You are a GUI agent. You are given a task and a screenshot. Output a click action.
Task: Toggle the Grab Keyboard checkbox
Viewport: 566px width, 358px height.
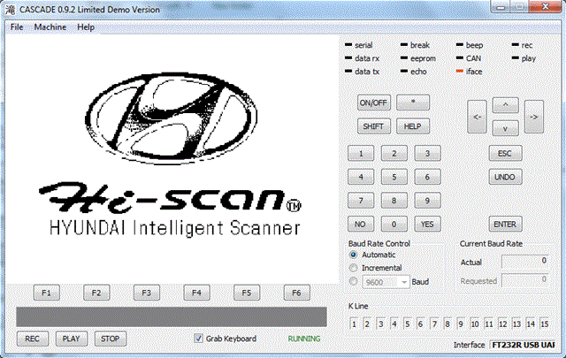[198, 339]
